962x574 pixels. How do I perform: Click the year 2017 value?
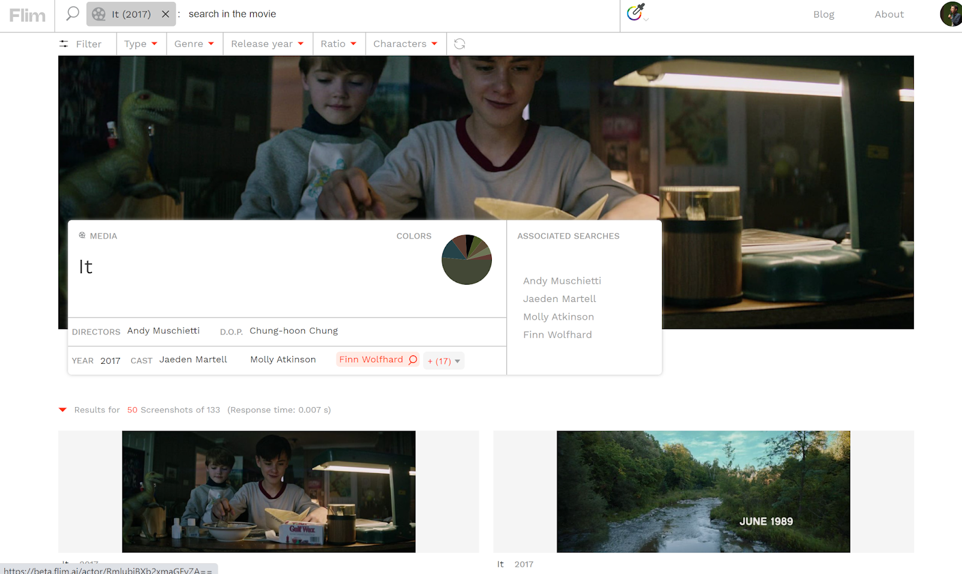pyautogui.click(x=111, y=361)
